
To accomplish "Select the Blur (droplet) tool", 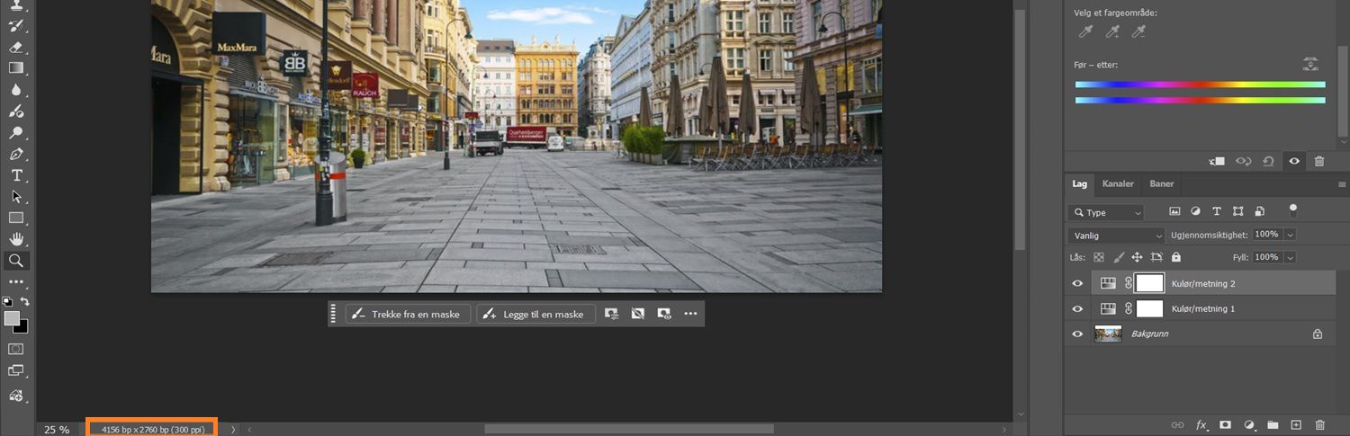I will (x=16, y=90).
